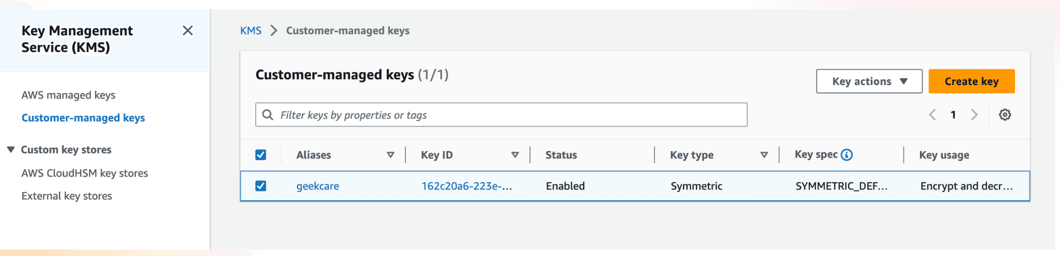This screenshot has height=256, width=1060.
Task: Click the KMS breadcrumb link
Action: [251, 30]
